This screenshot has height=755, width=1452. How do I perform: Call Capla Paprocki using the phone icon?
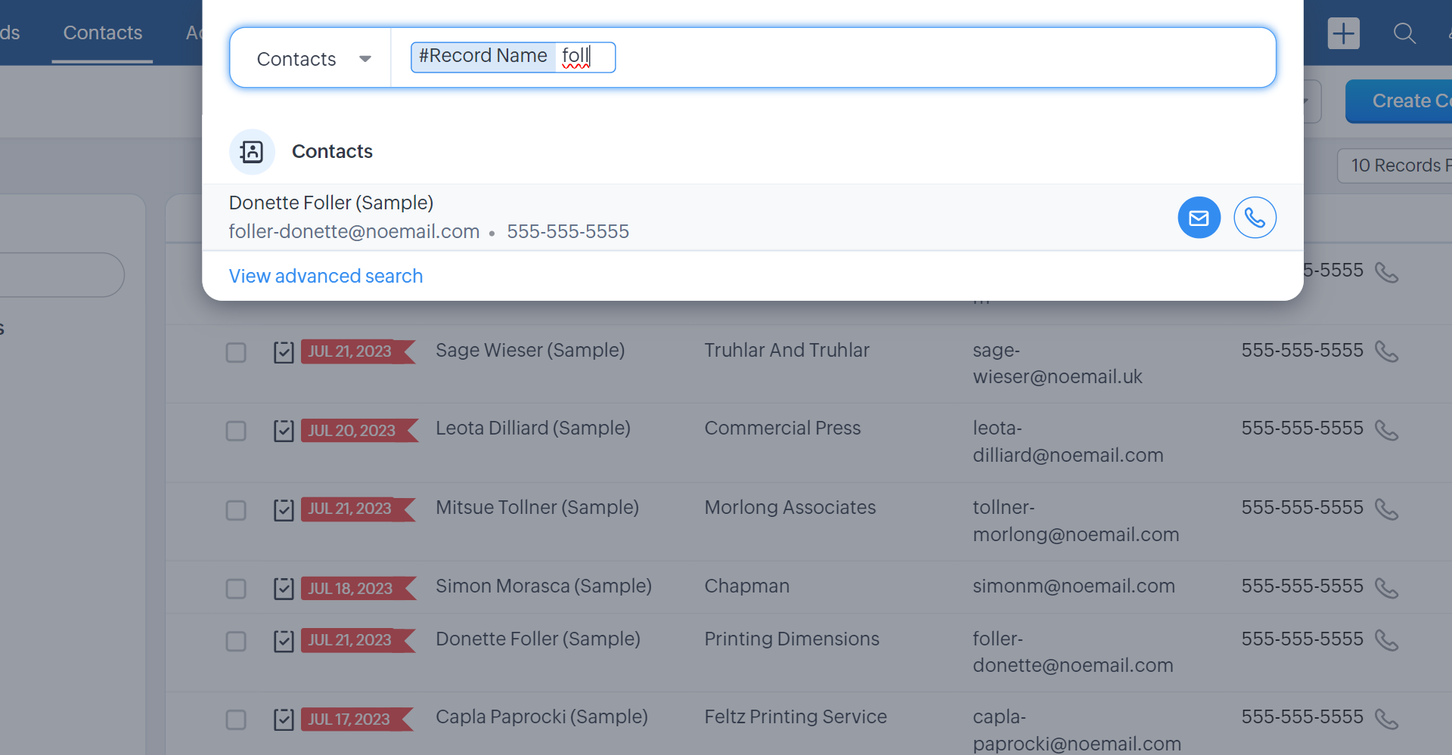(1386, 719)
